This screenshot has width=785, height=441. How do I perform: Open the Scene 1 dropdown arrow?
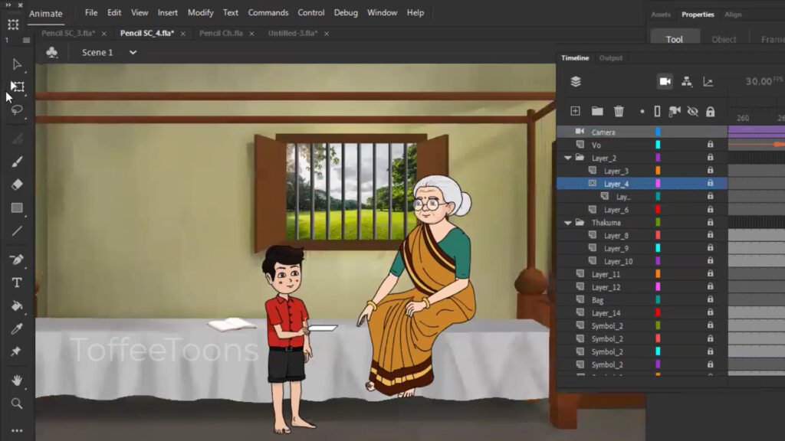click(x=133, y=53)
